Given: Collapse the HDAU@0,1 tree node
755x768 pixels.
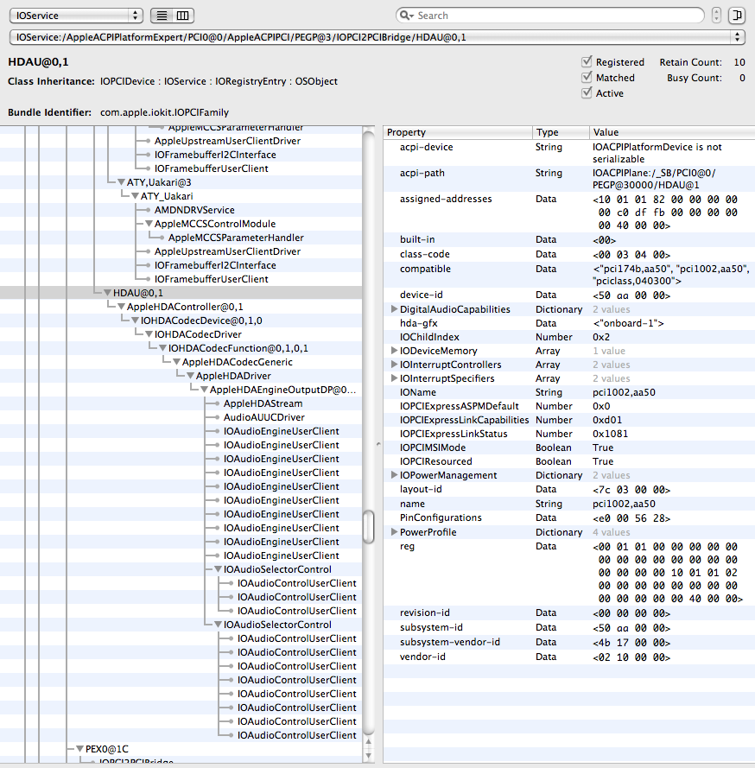Looking at the screenshot, I should (107, 292).
